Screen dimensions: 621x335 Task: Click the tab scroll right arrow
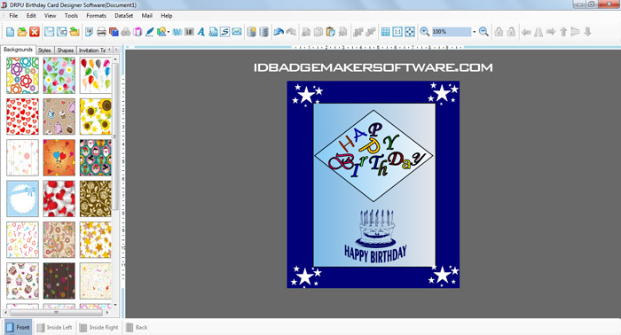(x=116, y=50)
